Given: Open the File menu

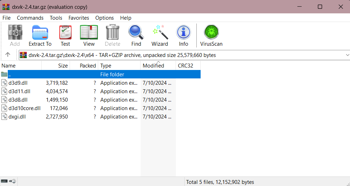Looking at the screenshot, I should point(6,18).
